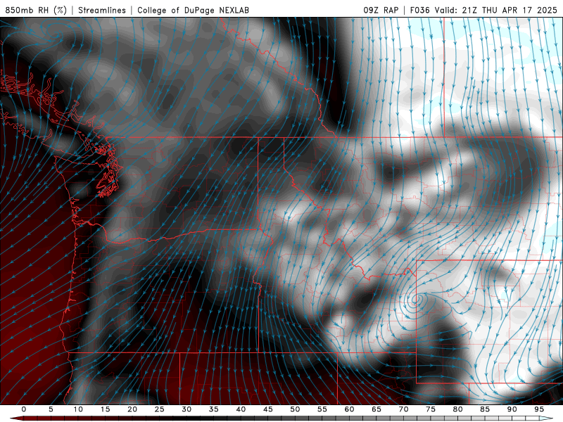This screenshot has width=563, height=422.
Task: Click the "Valid: 21Z THU APR 17 2025" text
Action: pos(496,11)
